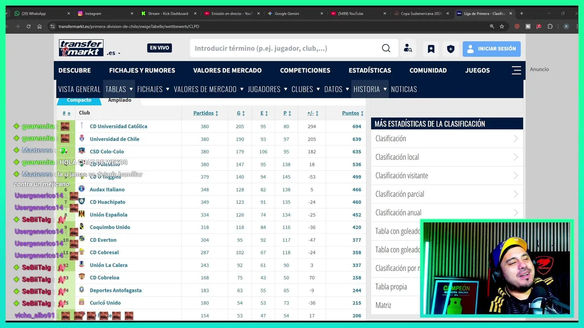Click the magnifier search icon
Viewport: 584px width, 328px height.
pyautogui.click(x=386, y=48)
